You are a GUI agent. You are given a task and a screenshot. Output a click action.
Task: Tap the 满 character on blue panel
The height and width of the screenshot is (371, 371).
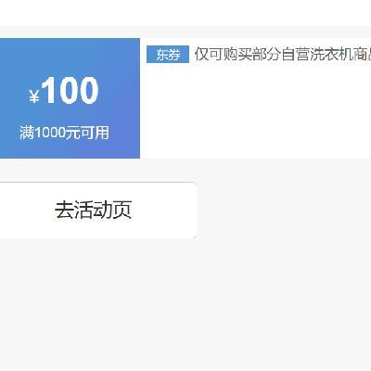pos(27,133)
